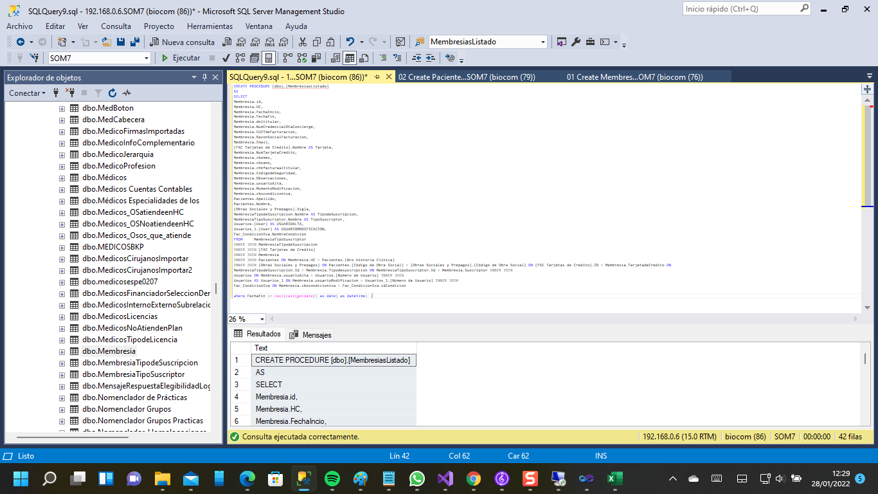This screenshot has height=494, width=878.
Task: Toggle Include Live Query Statistics
Action: [301, 58]
